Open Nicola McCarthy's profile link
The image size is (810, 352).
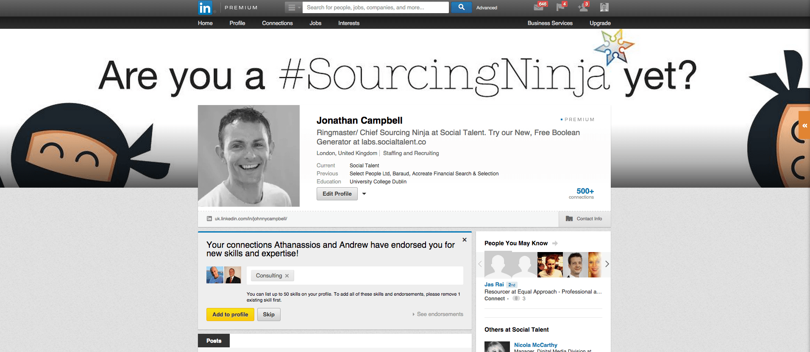(x=536, y=345)
